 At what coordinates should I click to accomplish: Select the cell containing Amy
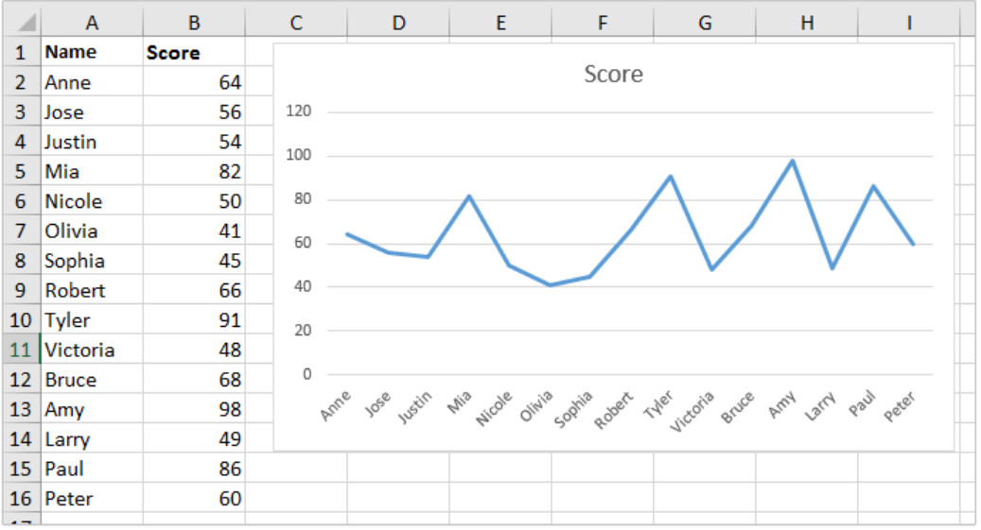(92, 409)
